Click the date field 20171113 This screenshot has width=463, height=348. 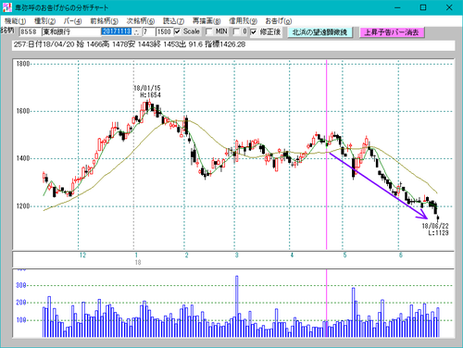click(x=118, y=31)
